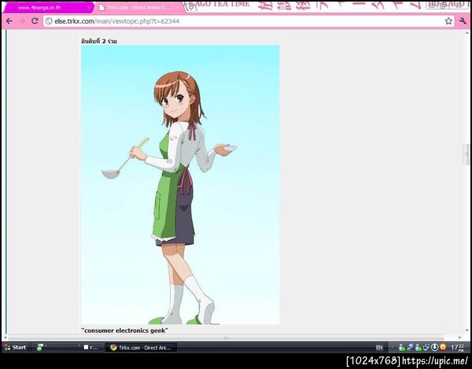The image size is (472, 369).
Task: Click the blue download arrow tray icon
Action: [x=434, y=347]
